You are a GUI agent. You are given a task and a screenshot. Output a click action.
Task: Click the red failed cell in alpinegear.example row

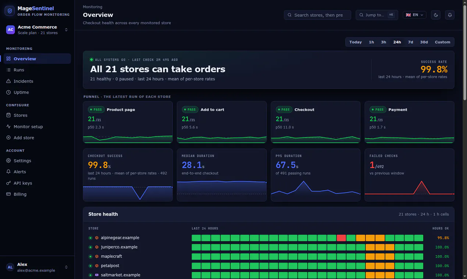click(341, 238)
